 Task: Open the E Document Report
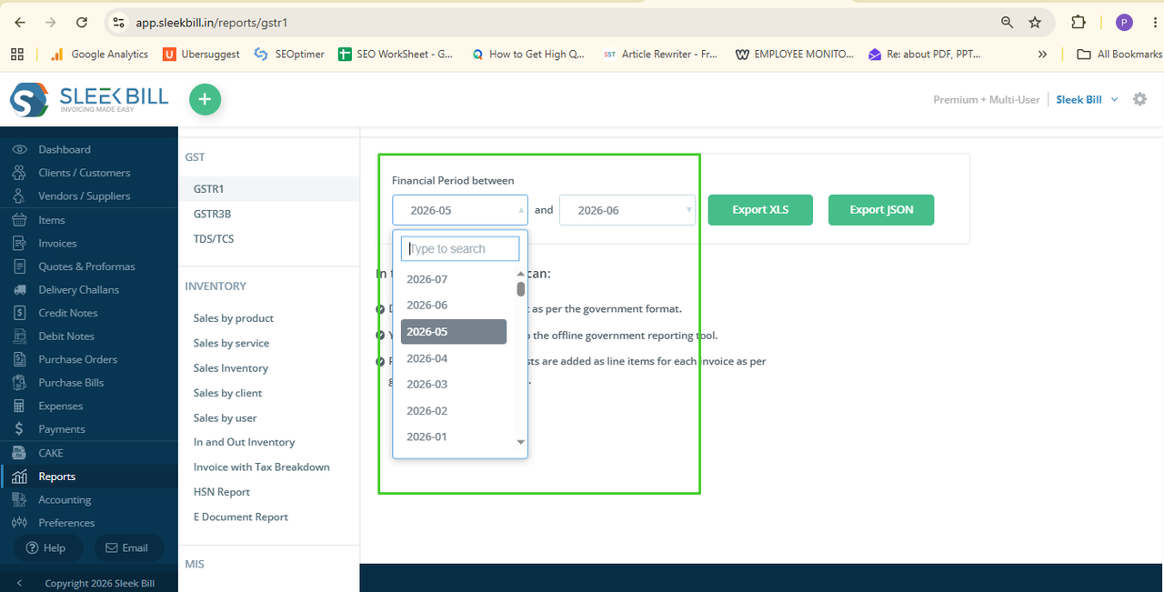point(240,517)
